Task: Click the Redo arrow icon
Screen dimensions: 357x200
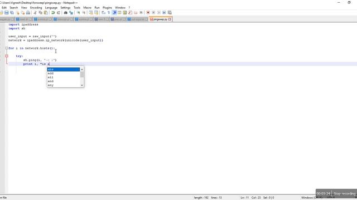Action: 58,13
